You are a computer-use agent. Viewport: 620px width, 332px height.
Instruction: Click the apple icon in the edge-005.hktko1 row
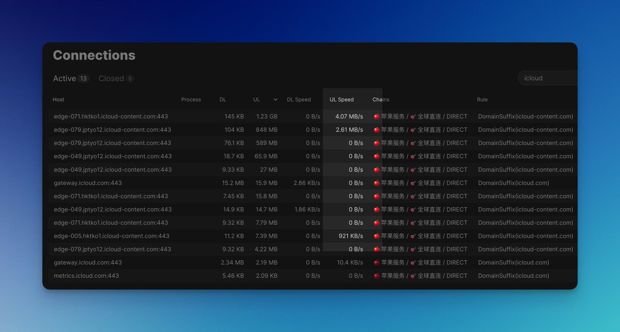click(376, 236)
